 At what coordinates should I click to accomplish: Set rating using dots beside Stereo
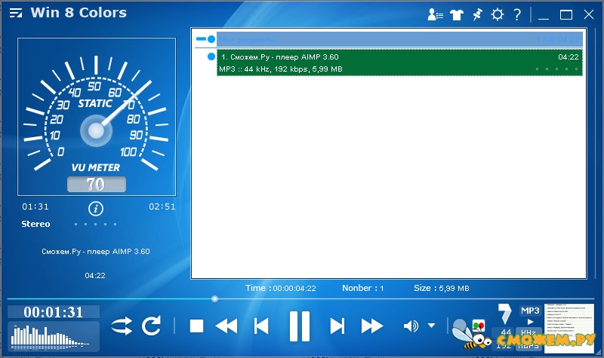coord(95,224)
